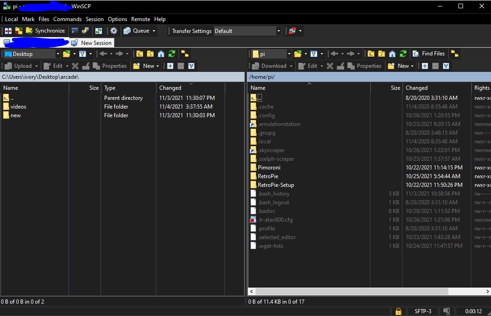
Task: Refresh the remote pi directory
Action: click(403, 54)
